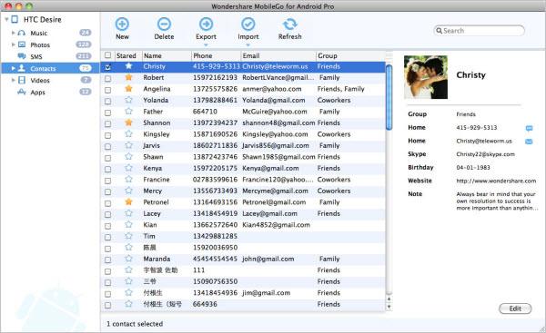
Task: Select the SMS sidebar icon
Action: [x=22, y=56]
